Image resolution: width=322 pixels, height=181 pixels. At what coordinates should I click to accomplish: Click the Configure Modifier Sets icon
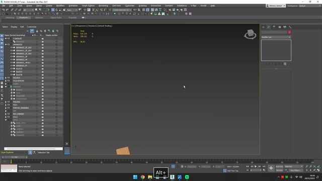point(285,64)
